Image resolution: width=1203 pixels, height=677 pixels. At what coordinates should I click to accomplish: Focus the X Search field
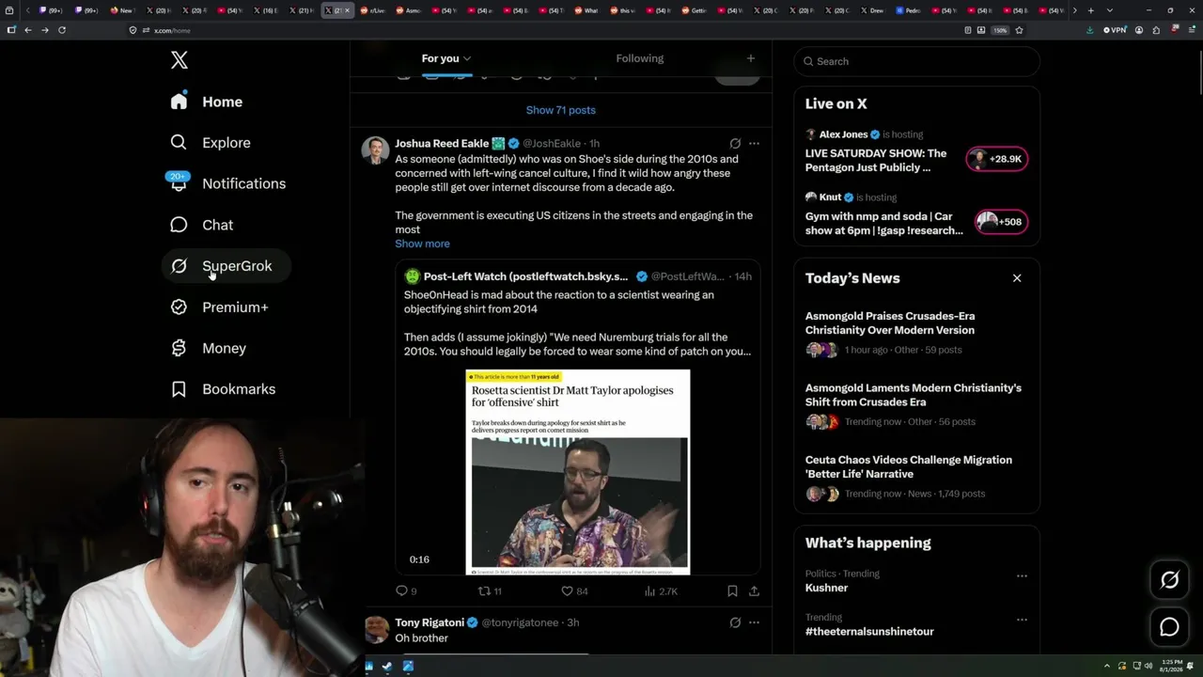click(x=916, y=61)
